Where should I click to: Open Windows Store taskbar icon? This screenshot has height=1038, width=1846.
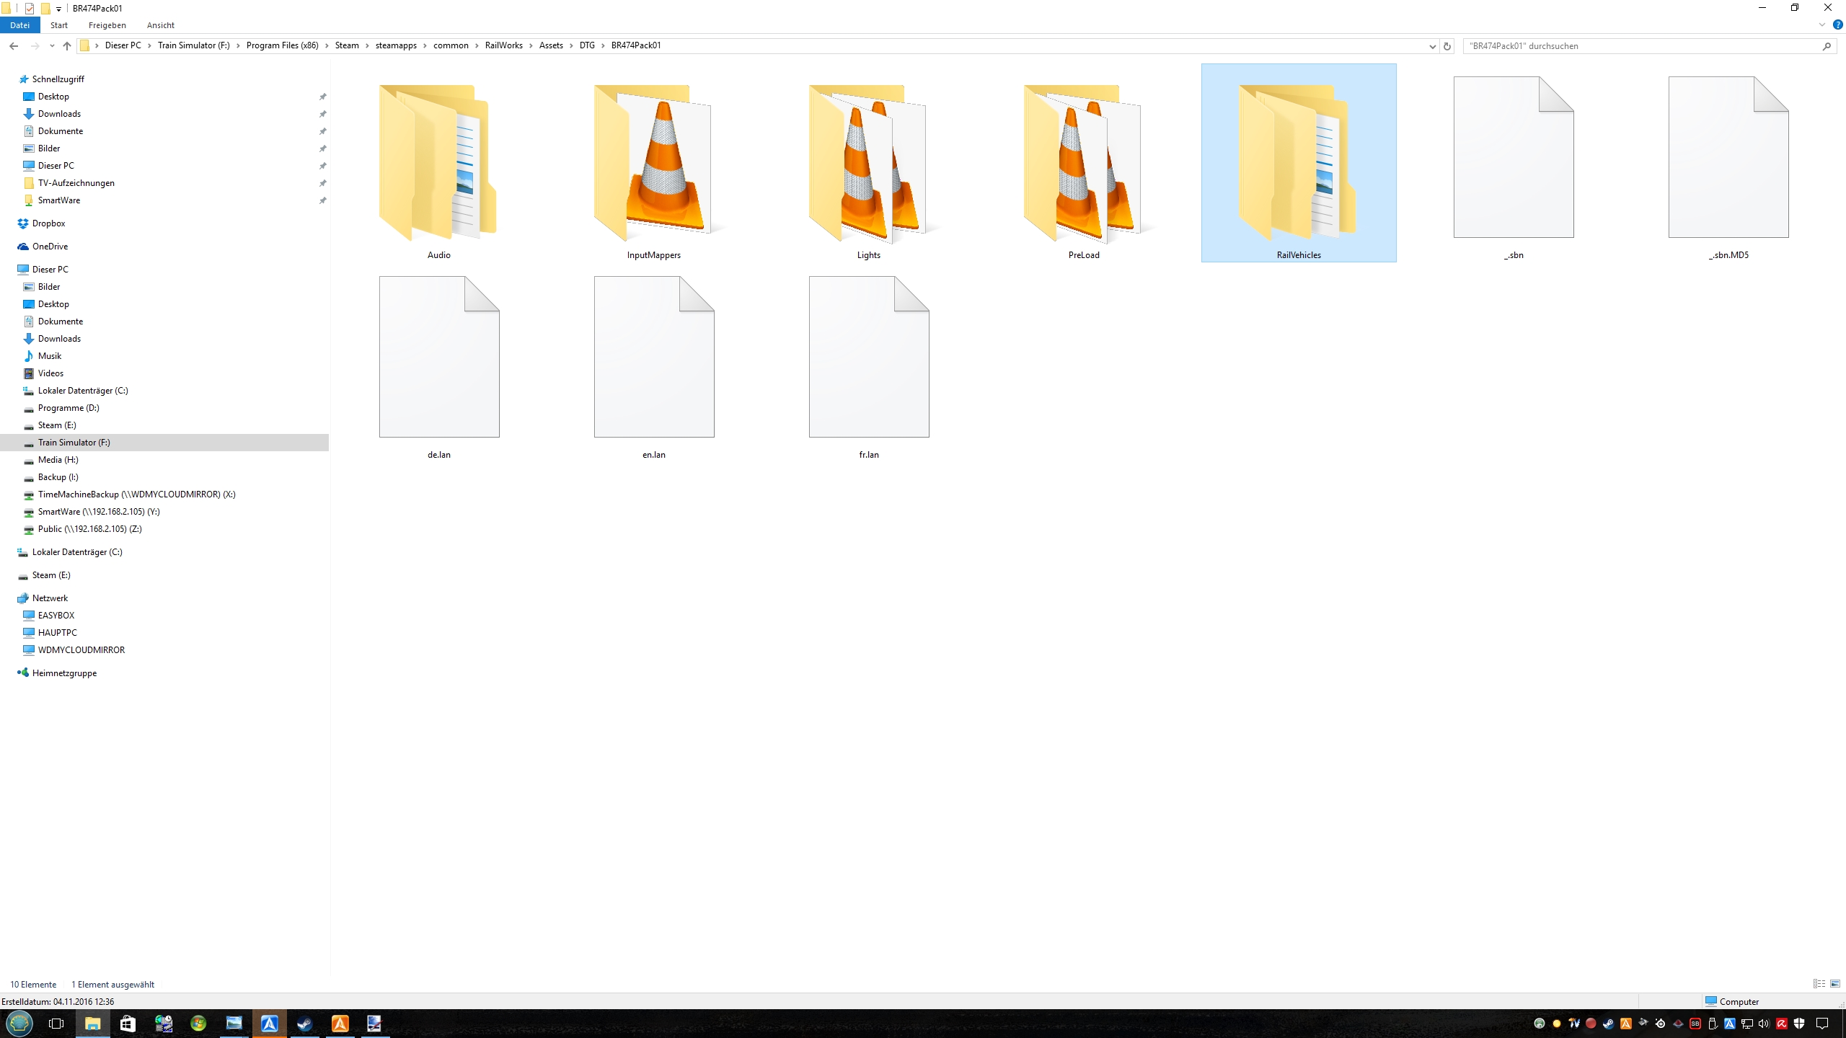pyautogui.click(x=128, y=1024)
